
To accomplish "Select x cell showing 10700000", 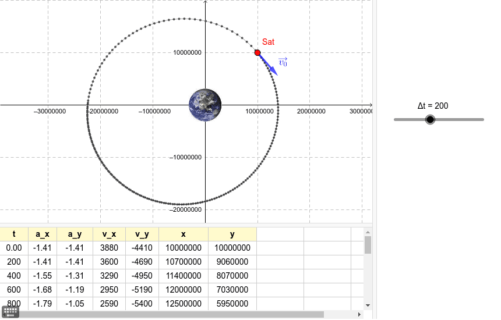I will pyautogui.click(x=184, y=262).
